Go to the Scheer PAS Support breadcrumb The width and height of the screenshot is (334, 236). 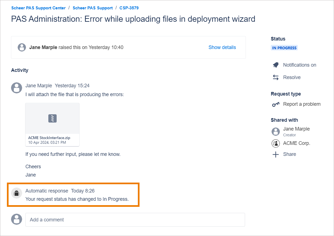point(93,8)
